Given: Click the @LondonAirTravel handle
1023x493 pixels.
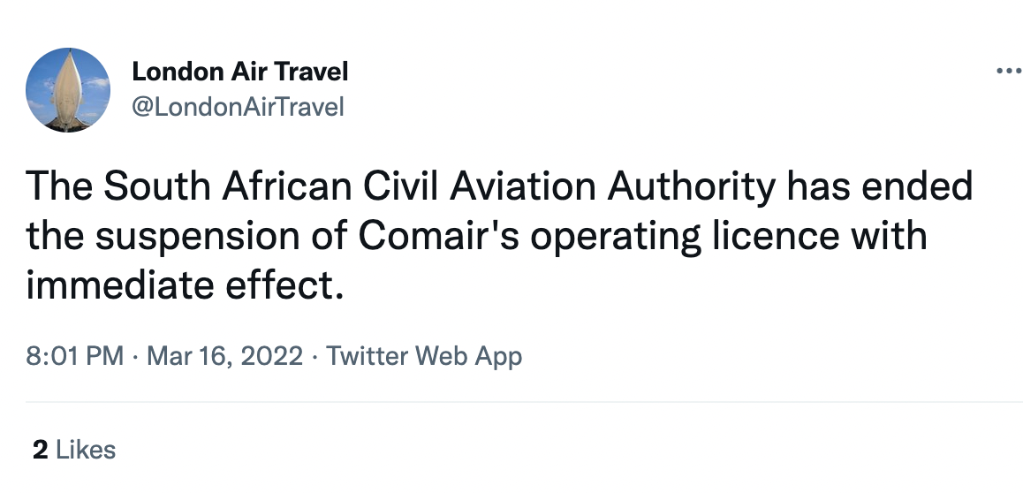Looking at the screenshot, I should point(238,108).
